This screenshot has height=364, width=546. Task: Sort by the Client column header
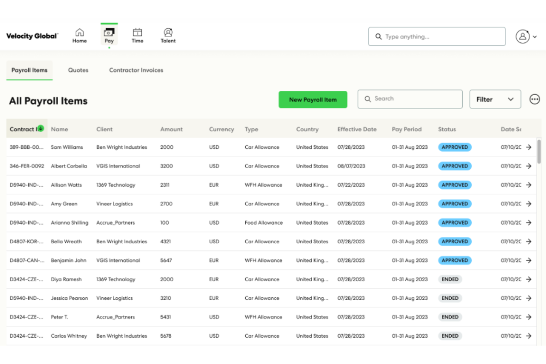(104, 129)
